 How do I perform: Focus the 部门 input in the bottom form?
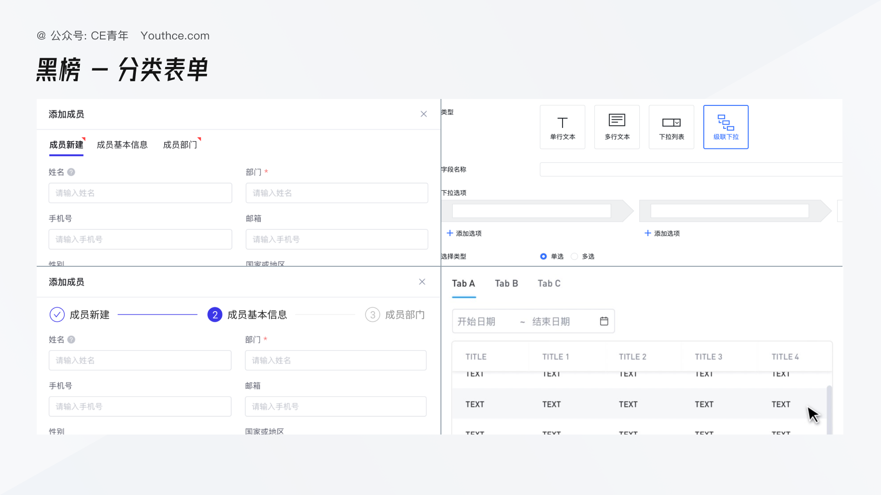(x=336, y=360)
